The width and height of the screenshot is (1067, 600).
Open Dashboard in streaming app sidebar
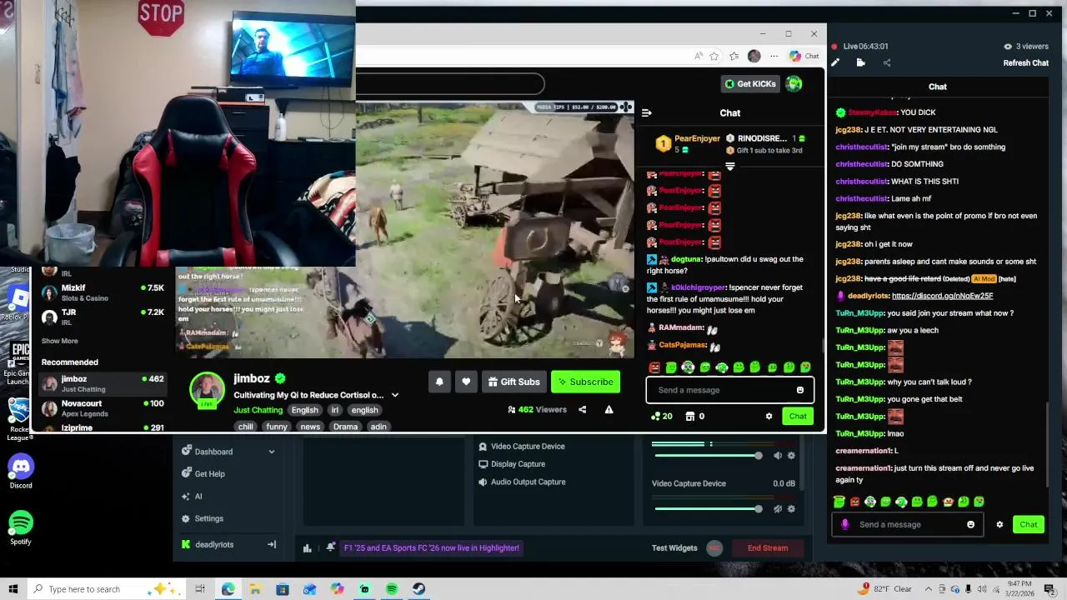coord(213,452)
